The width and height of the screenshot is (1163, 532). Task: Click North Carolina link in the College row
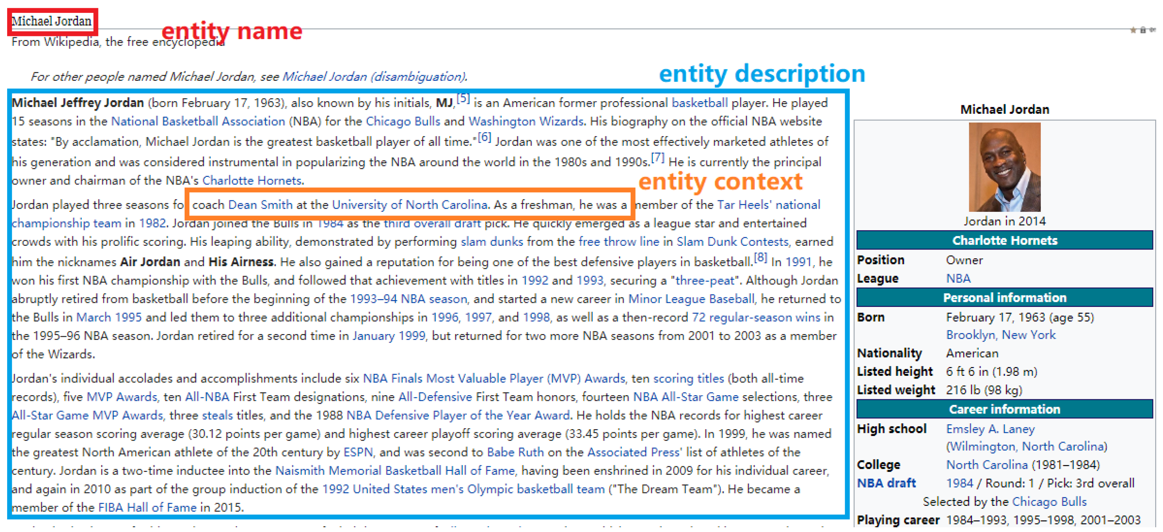coord(987,465)
